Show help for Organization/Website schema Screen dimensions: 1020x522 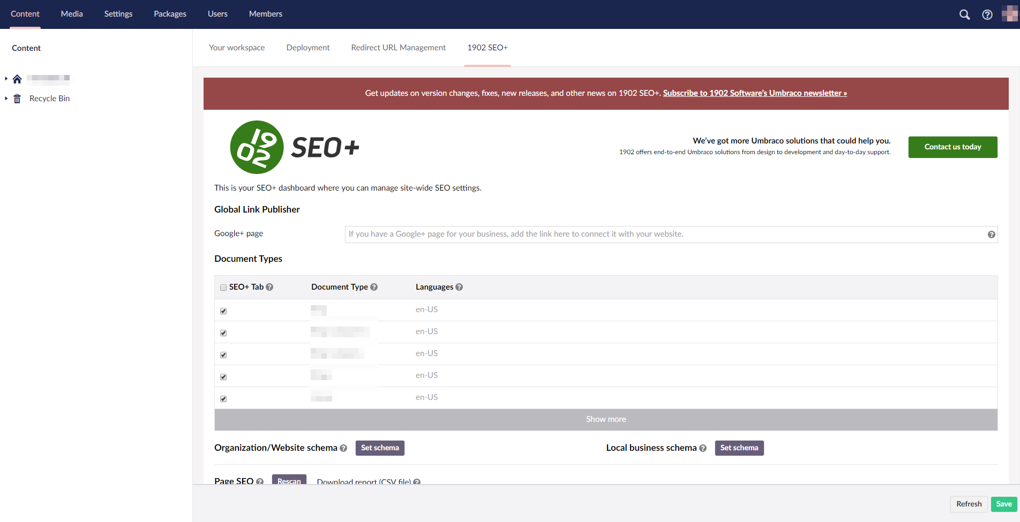tap(343, 448)
